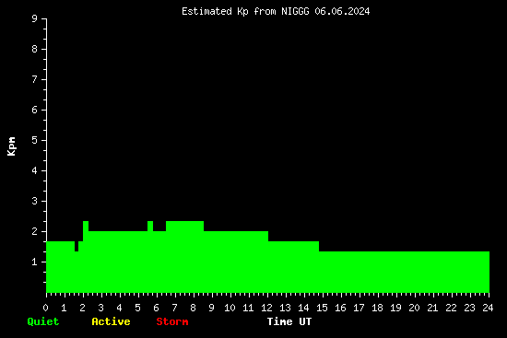The image size is (507, 338).
Task: Click the raised green bar between hours 7 and 8
Action: click(184, 227)
